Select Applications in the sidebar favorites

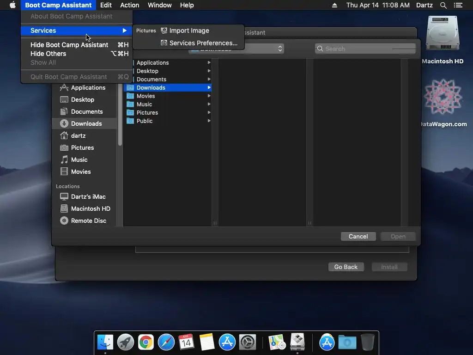[84, 87]
